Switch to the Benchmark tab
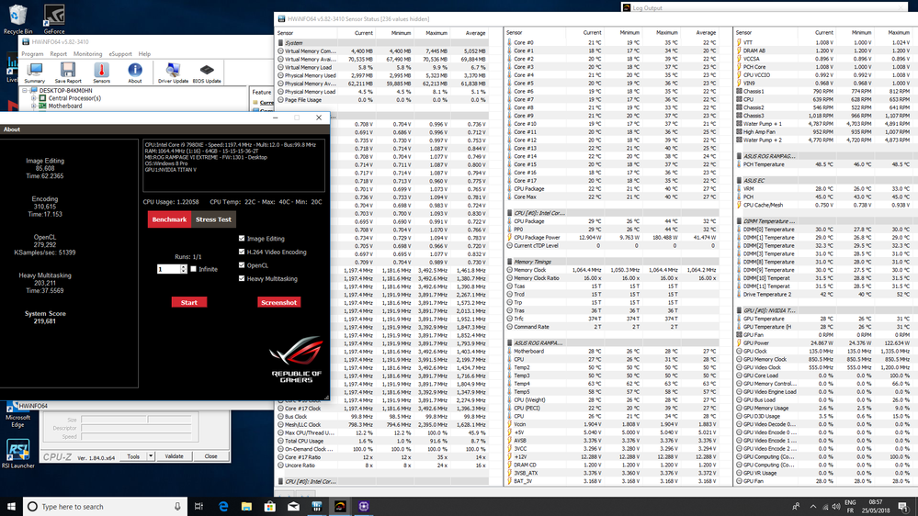 (x=169, y=219)
